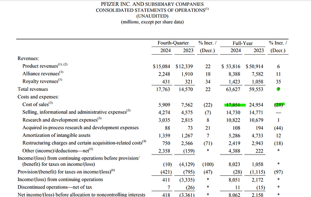
Task: Select full-year 2023 product revenues $50,914
Action: tap(255, 66)
